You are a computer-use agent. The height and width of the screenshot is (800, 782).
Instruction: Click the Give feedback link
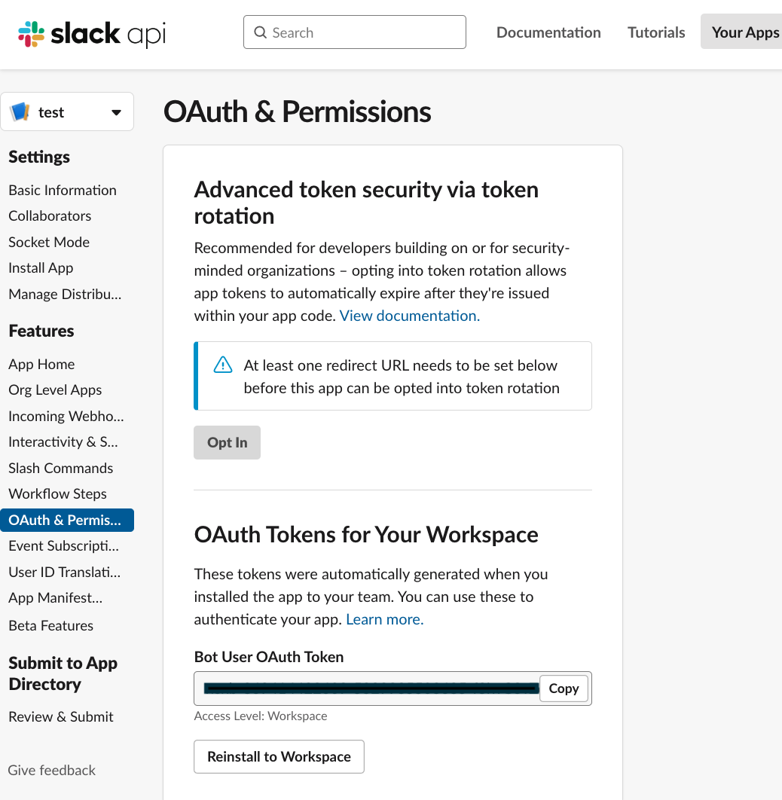(51, 770)
